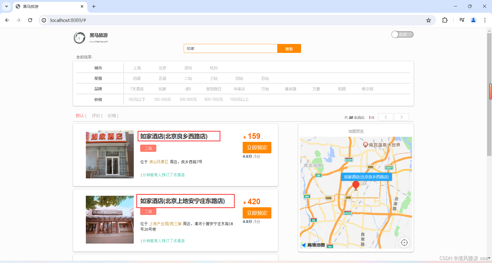Click the browser back arrow
This screenshot has width=492, height=263.
click(x=7, y=20)
